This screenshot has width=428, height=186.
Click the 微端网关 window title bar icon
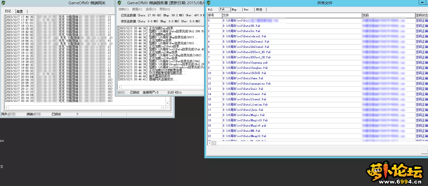coord(3,3)
